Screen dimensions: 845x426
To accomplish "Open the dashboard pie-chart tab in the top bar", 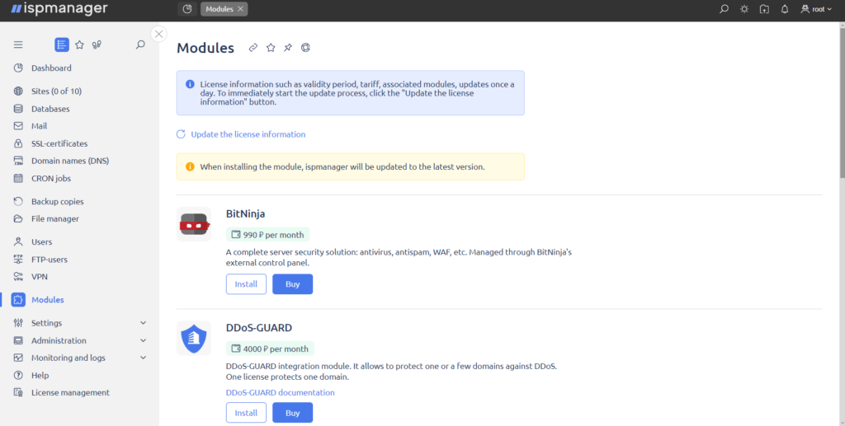I will tap(187, 9).
